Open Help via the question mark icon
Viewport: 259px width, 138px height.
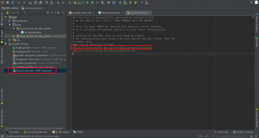point(142,3)
